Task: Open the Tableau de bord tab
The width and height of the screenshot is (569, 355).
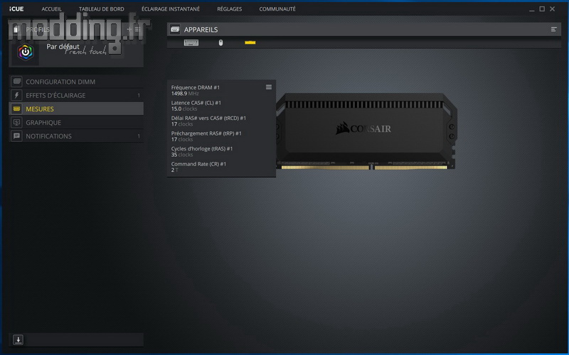Action: [102, 9]
